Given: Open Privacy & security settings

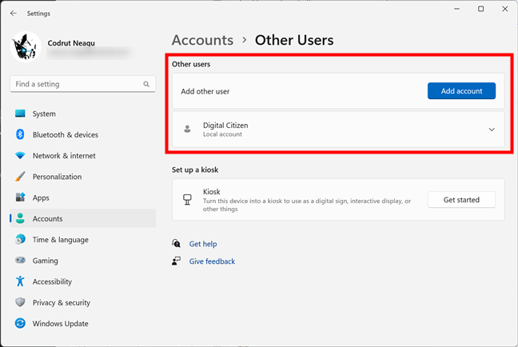Looking at the screenshot, I should click(x=82, y=302).
